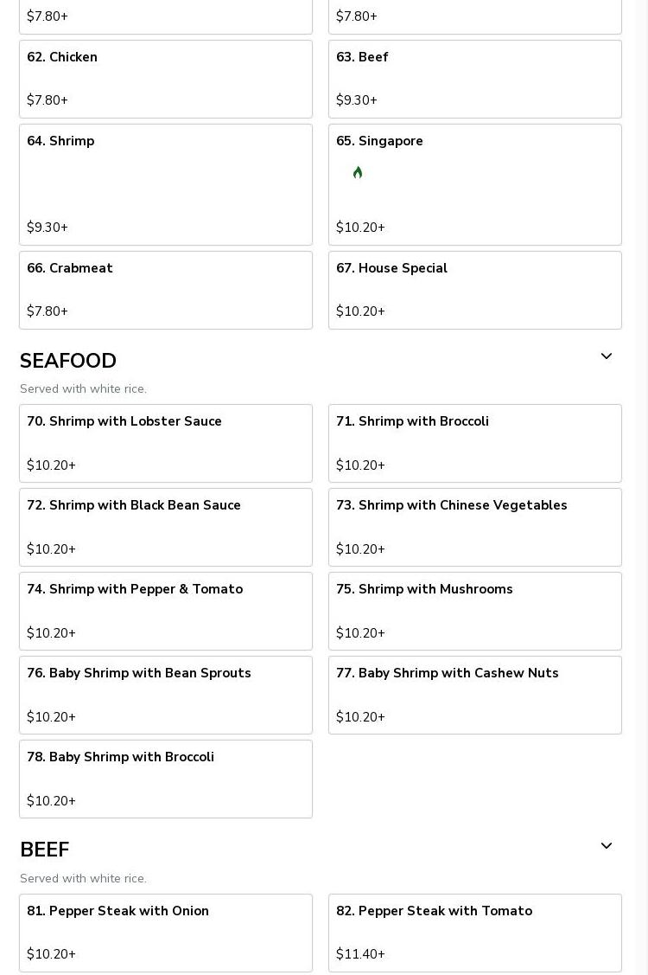Viewport: 648px width, 975px height.
Task: Collapse the SEAFOOD section chevron
Action: pos(607,356)
